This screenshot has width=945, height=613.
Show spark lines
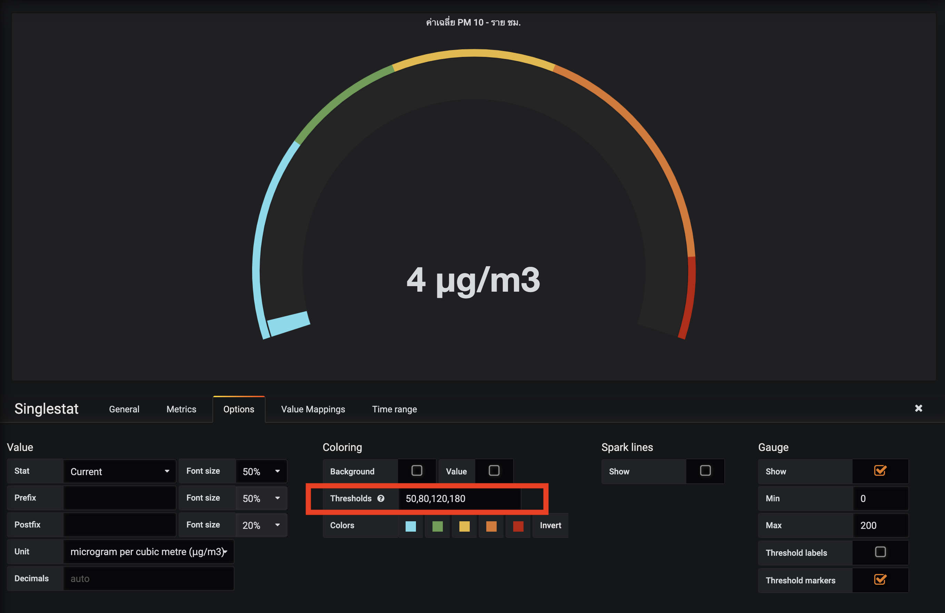point(705,471)
